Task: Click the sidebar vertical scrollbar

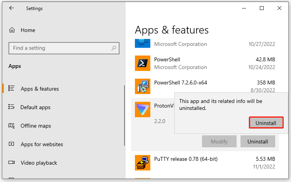Action: click(124, 116)
